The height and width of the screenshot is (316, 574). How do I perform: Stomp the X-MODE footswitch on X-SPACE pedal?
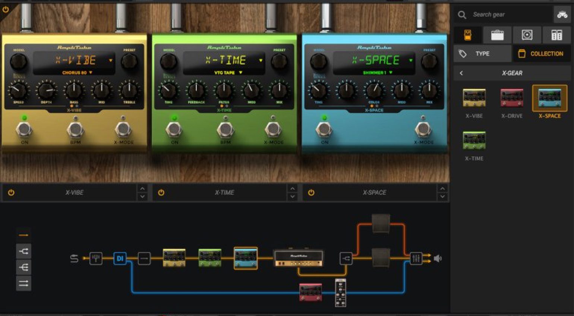pyautogui.click(x=423, y=130)
